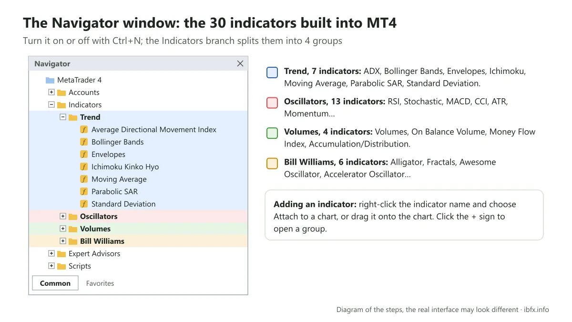Viewport: 572px width, 322px height.
Task: Expand the Bill Williams group
Action: pos(63,241)
